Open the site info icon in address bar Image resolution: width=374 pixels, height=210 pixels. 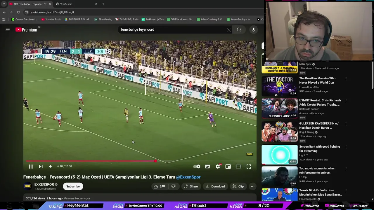click(27, 12)
